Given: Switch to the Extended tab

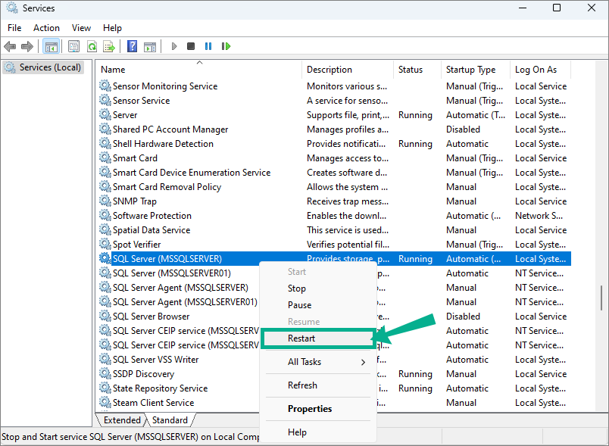Looking at the screenshot, I should pos(122,420).
